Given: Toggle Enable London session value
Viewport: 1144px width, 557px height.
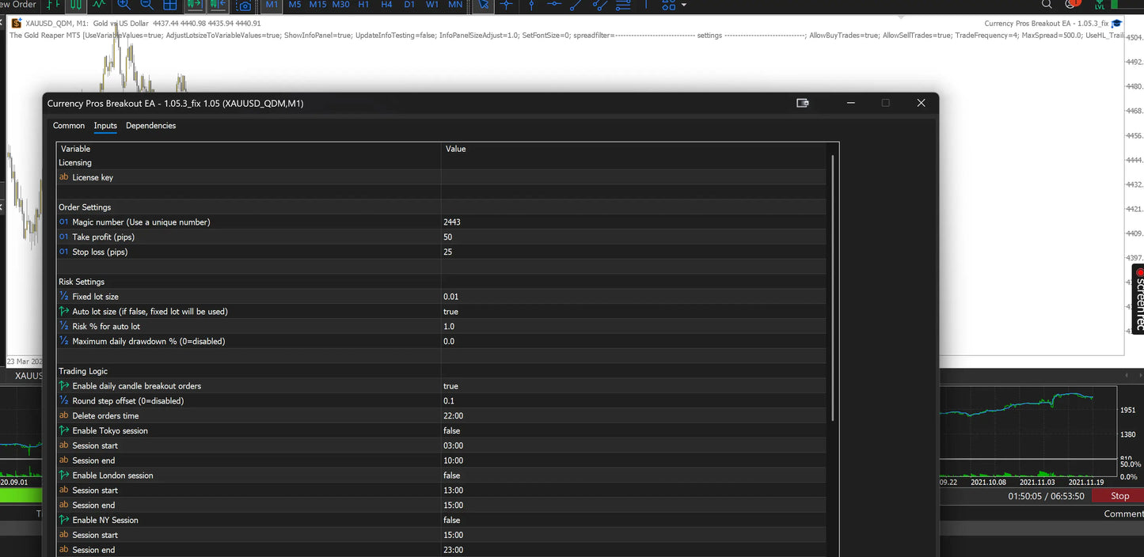Looking at the screenshot, I should click(x=633, y=476).
